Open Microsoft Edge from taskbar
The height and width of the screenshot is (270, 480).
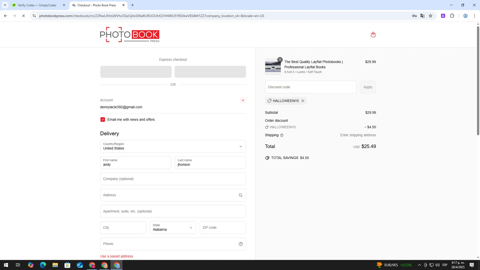click(43, 265)
